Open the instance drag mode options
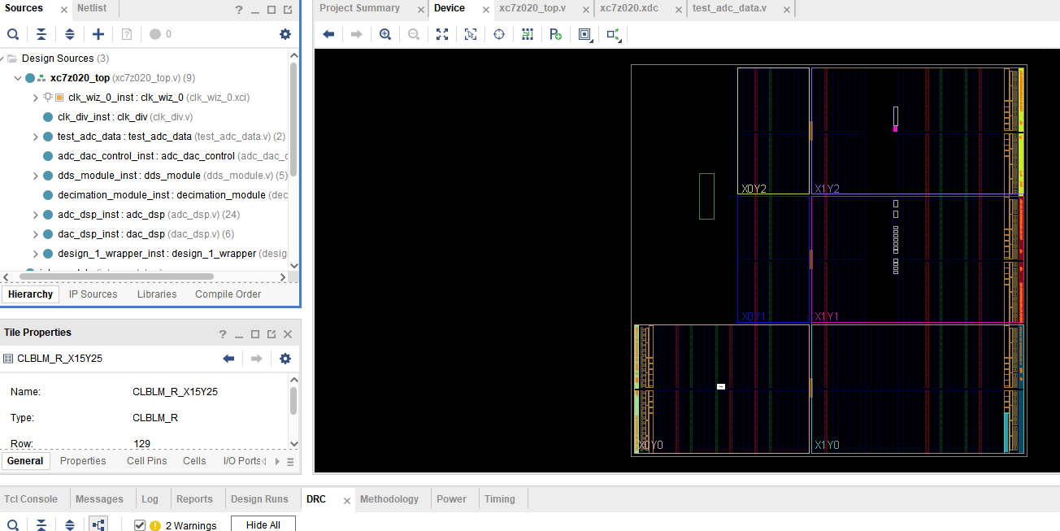The height and width of the screenshot is (531, 1060). (585, 34)
